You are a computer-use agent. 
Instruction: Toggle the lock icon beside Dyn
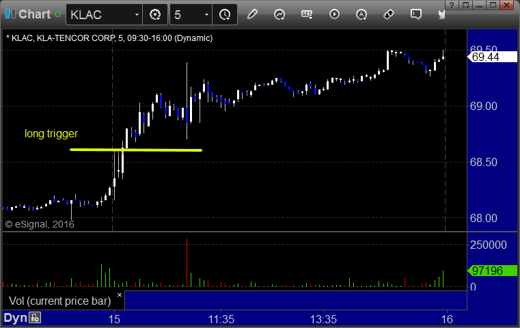click(35, 318)
